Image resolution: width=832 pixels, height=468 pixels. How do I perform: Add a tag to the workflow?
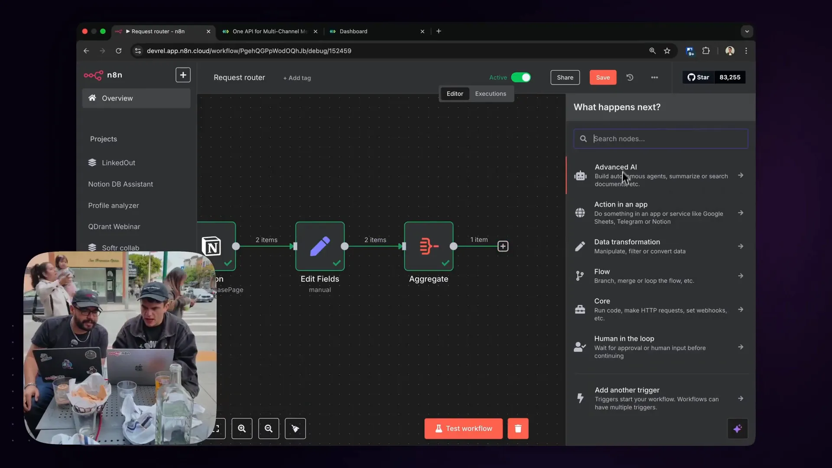click(297, 78)
